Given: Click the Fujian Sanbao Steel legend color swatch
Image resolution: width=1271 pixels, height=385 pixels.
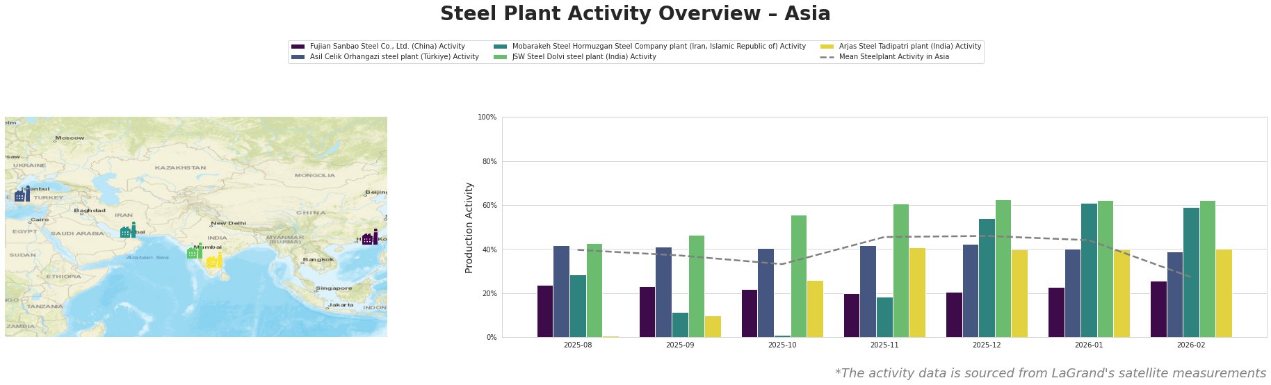Looking at the screenshot, I should [x=298, y=47].
